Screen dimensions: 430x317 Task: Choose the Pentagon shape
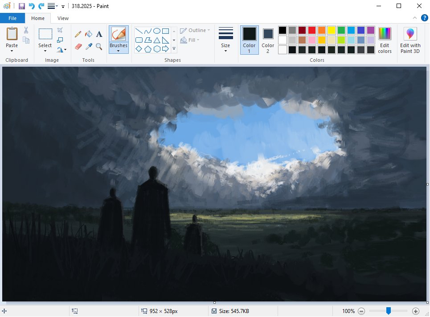tap(148, 49)
